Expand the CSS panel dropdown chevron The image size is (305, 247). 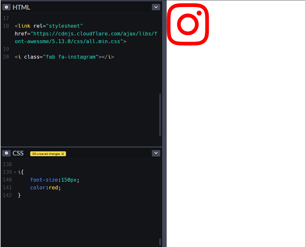156,153
